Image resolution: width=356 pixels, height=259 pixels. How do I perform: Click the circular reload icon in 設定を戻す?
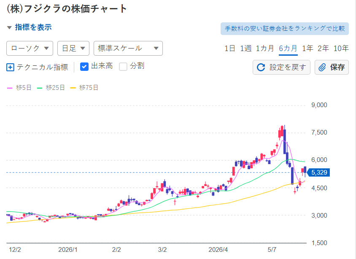(261, 67)
